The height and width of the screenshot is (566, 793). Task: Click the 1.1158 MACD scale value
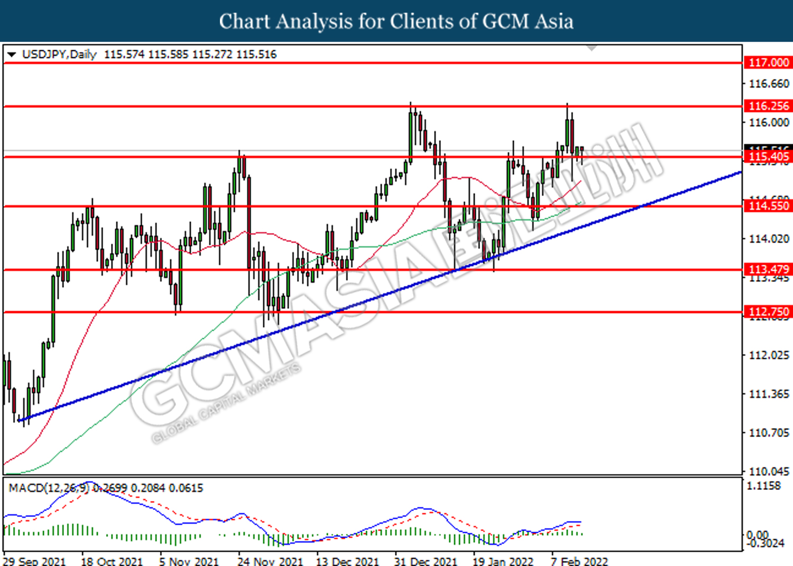click(764, 486)
